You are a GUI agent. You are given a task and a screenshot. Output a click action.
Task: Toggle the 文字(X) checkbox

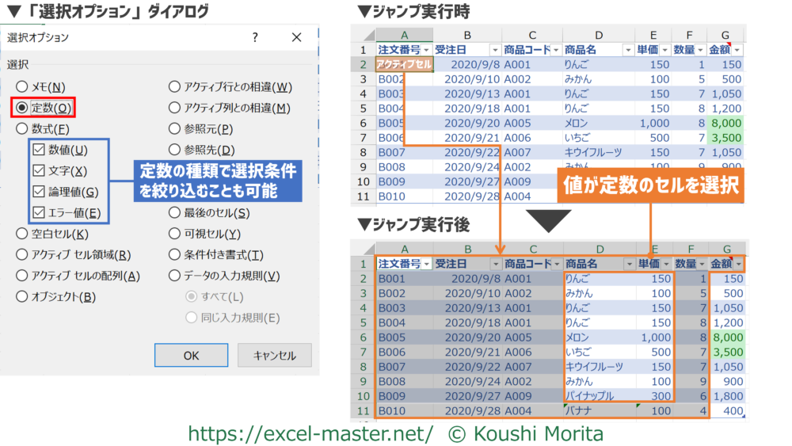(x=38, y=170)
